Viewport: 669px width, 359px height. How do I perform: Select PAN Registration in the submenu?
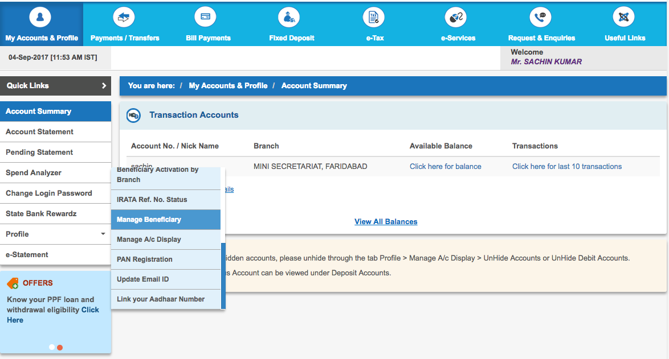(x=166, y=259)
